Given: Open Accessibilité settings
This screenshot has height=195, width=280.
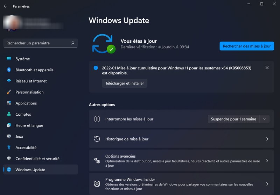Looking at the screenshot, I should point(41,147).
